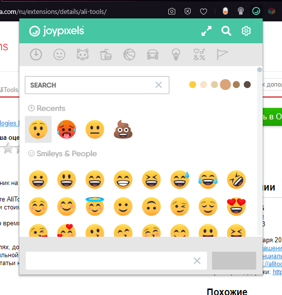
Task: Jump to Recents category clock tab
Action: click(36, 55)
